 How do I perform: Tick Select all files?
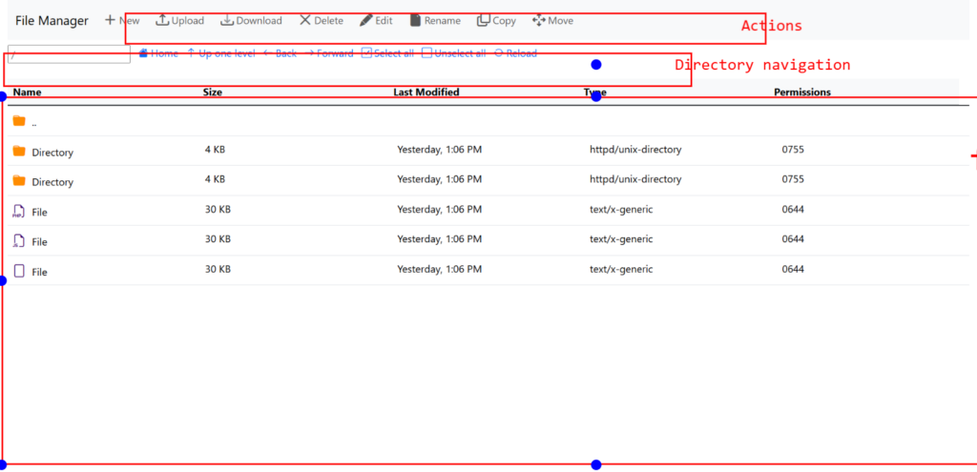387,53
